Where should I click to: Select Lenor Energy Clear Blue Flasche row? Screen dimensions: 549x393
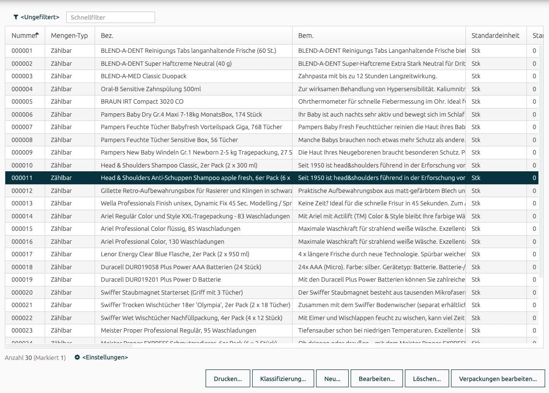272,254
